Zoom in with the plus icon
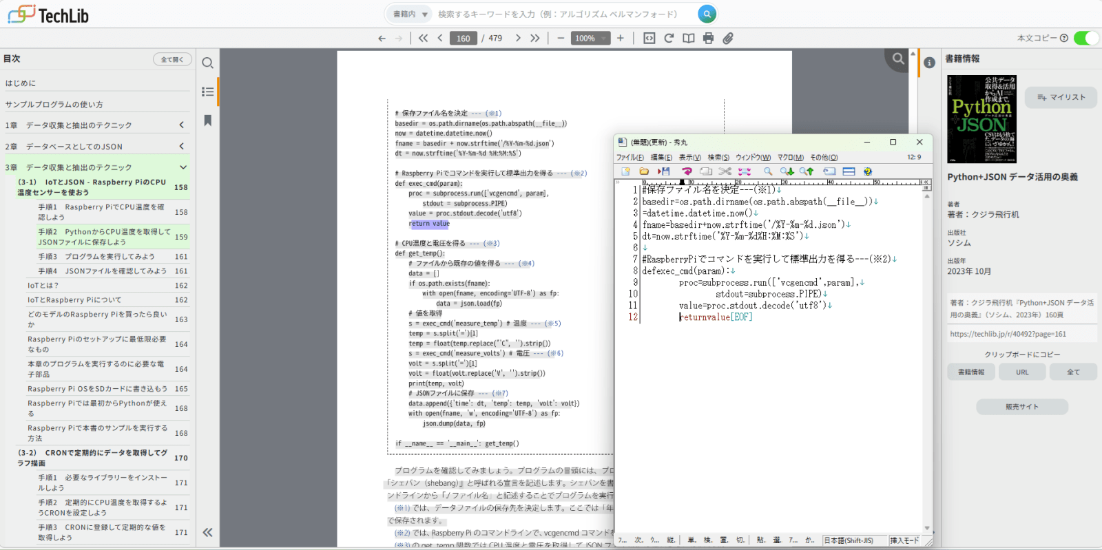This screenshot has height=550, width=1102. pyautogui.click(x=620, y=39)
